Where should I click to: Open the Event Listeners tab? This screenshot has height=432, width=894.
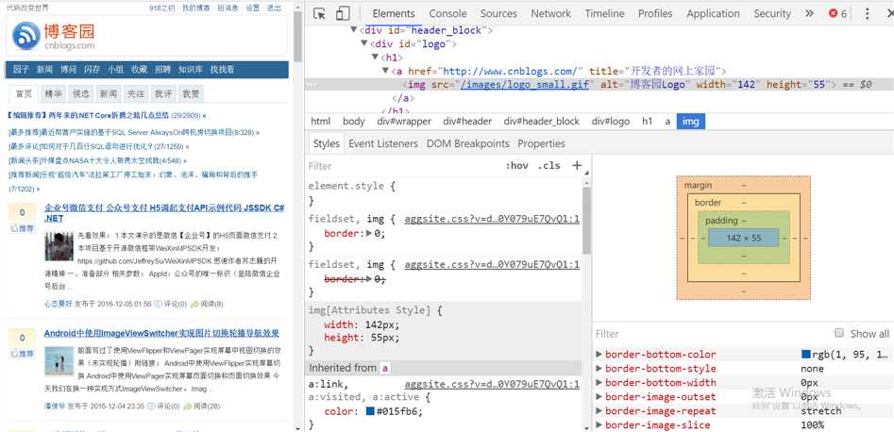pyautogui.click(x=382, y=143)
